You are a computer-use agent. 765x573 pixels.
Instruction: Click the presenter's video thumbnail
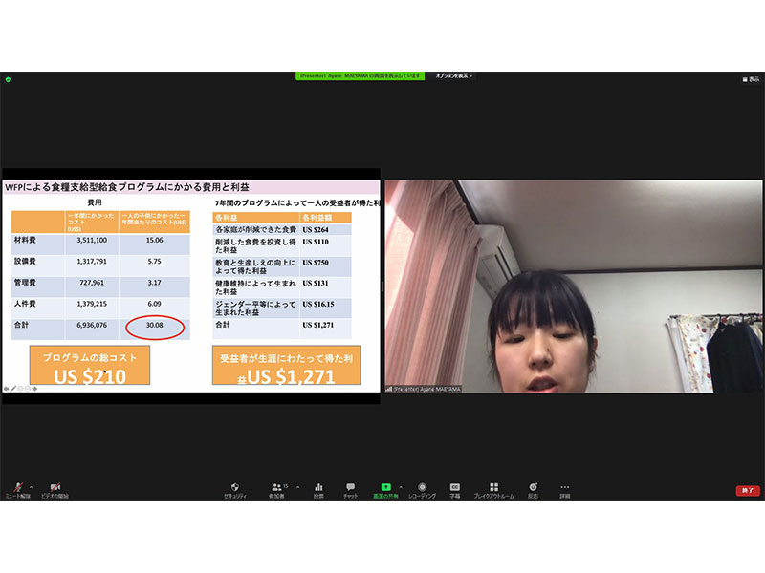click(x=573, y=286)
